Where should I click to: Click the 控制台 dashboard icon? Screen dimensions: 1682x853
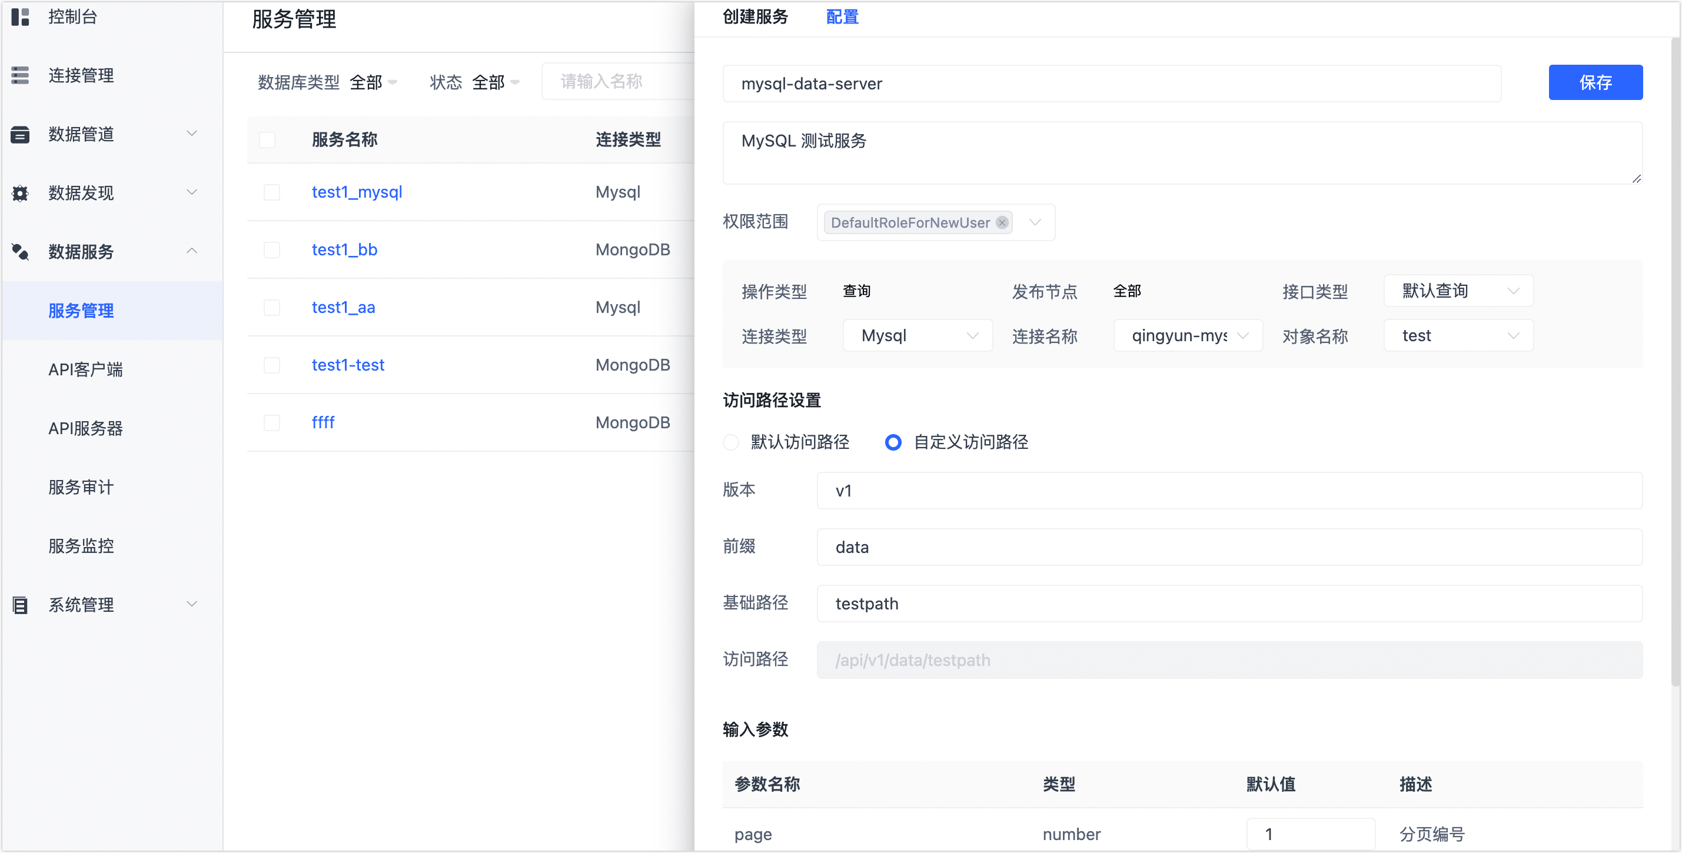coord(20,17)
